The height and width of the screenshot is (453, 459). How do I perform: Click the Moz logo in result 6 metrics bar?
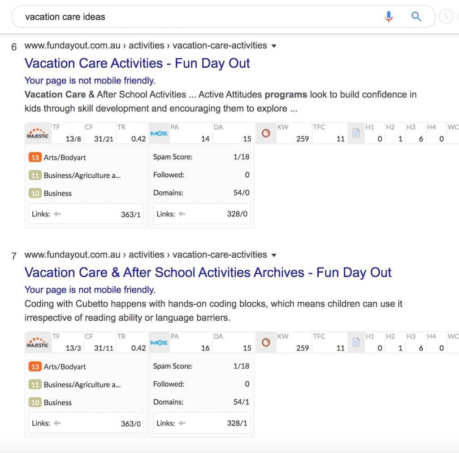point(159,133)
